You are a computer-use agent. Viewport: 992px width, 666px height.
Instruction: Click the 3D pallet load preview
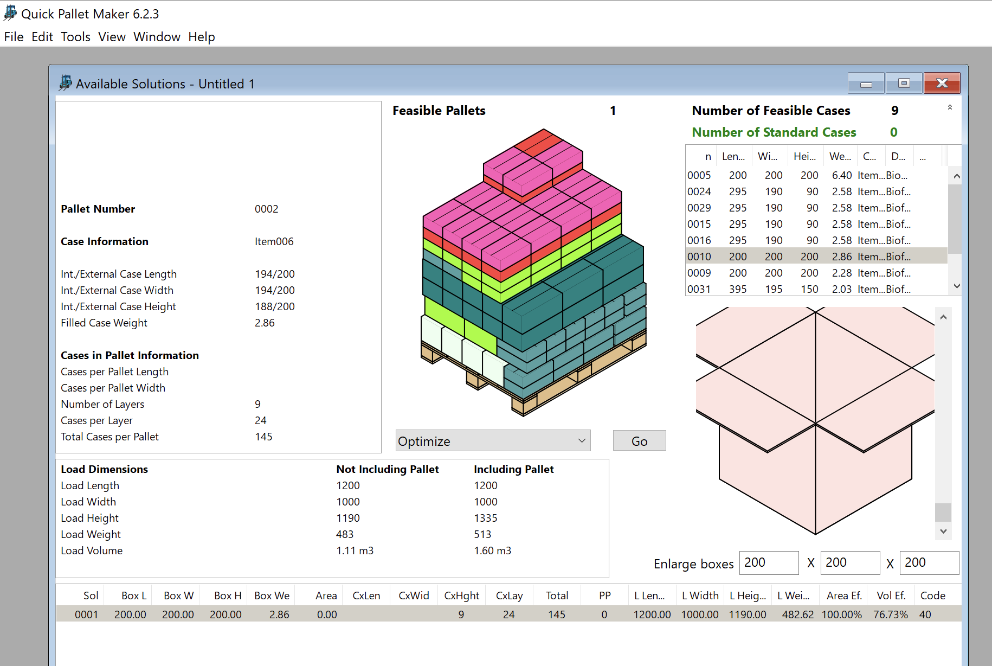pyautogui.click(x=534, y=272)
